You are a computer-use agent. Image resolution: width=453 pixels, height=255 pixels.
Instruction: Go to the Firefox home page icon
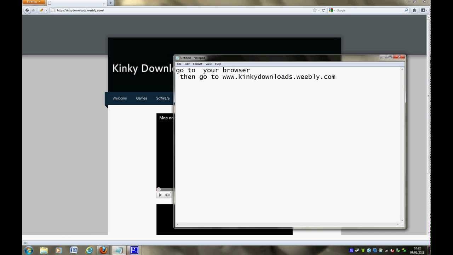point(414,10)
